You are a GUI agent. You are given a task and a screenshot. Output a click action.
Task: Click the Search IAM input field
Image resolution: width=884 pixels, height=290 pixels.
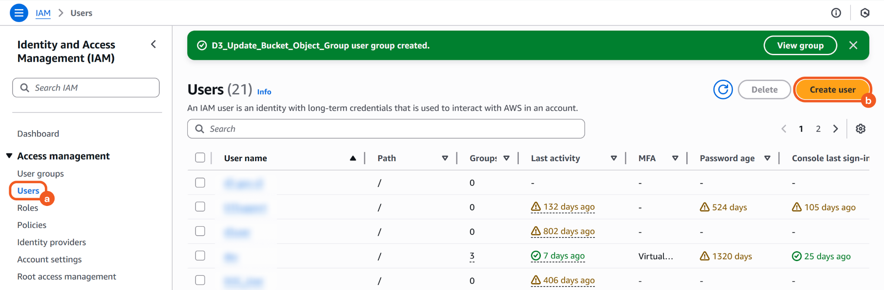[86, 88]
